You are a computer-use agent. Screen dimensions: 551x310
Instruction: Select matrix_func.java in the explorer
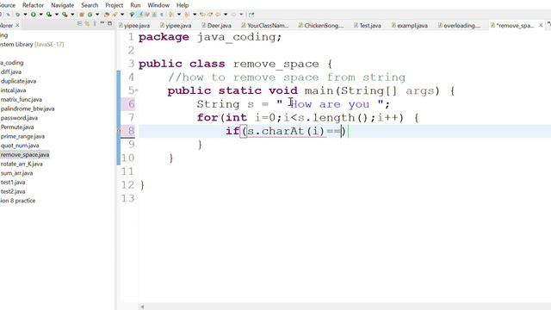pyautogui.click(x=21, y=100)
